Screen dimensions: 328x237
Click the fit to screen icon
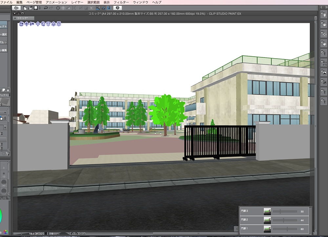click(46, 233)
